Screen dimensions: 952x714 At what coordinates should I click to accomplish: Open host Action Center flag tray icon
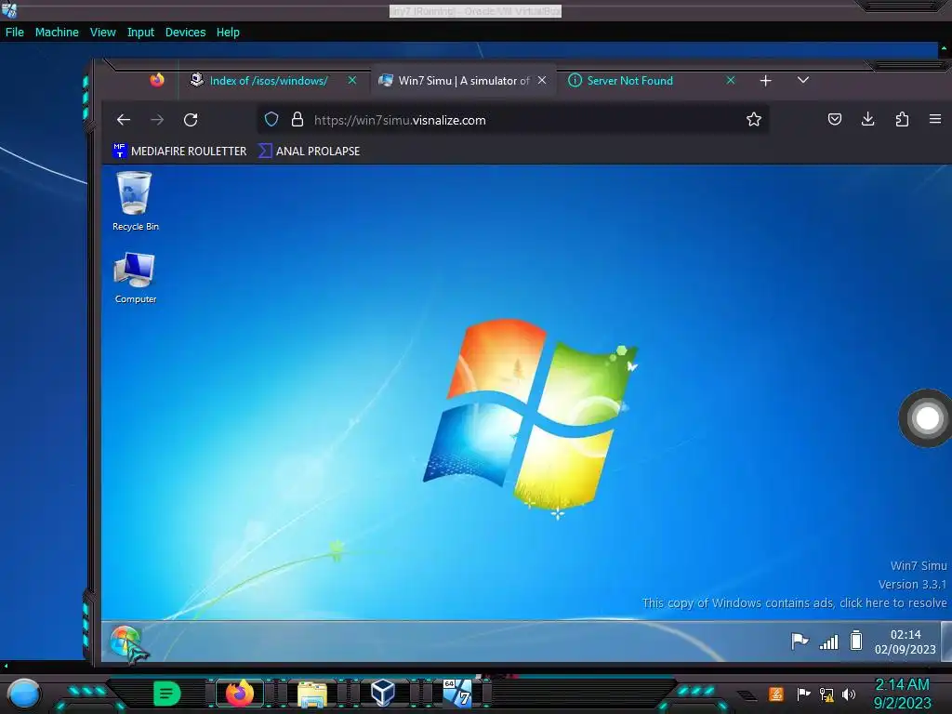click(803, 694)
